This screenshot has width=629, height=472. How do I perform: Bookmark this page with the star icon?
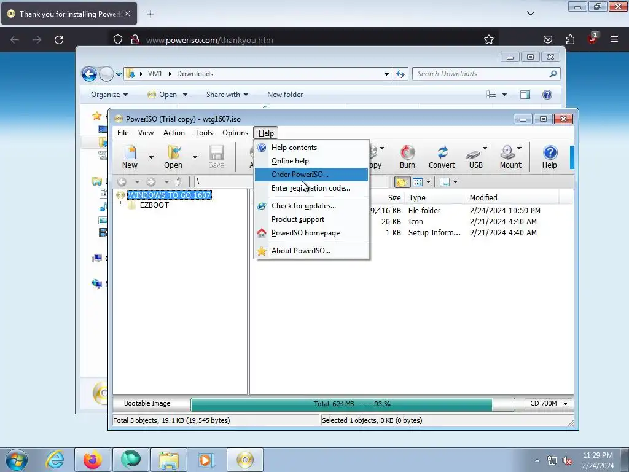(488, 40)
